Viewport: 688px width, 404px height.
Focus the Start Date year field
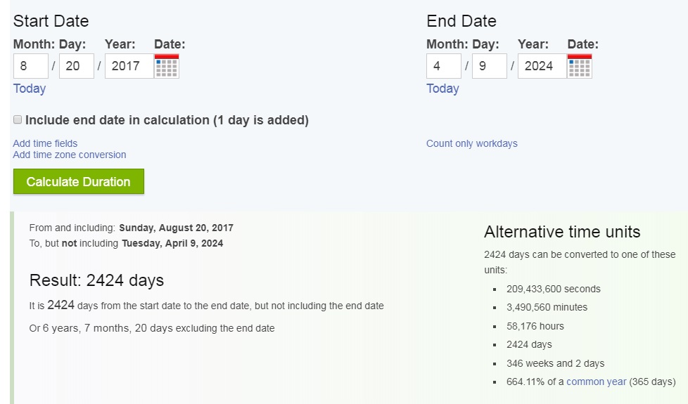coord(129,66)
